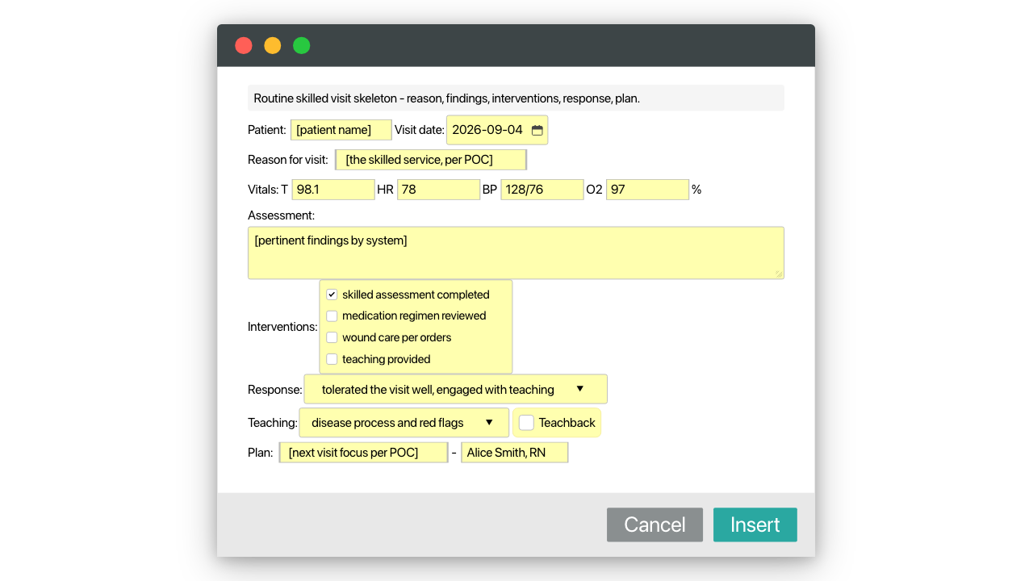Image resolution: width=1033 pixels, height=581 pixels.
Task: Click the red close window button
Action: (x=244, y=45)
